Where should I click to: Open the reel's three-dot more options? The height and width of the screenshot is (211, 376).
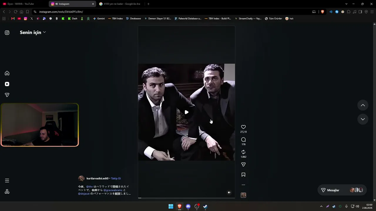pyautogui.click(x=243, y=185)
